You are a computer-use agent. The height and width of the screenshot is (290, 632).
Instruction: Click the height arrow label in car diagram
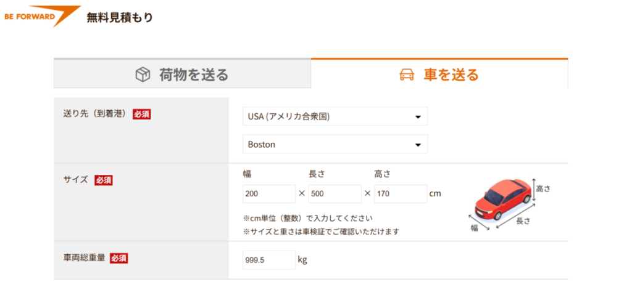coord(543,189)
